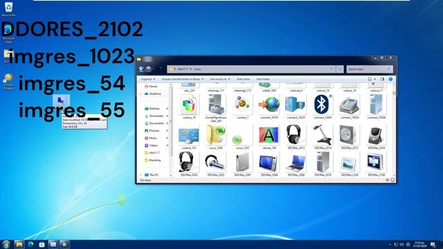The image size is (443, 249).
Task: Click the New folder button
Action: [263, 79]
